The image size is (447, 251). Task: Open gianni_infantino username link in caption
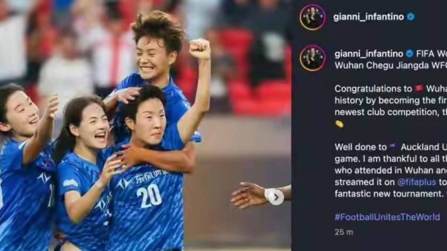(x=369, y=54)
